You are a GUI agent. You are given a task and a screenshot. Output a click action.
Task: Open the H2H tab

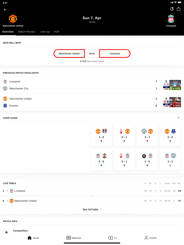57,32
